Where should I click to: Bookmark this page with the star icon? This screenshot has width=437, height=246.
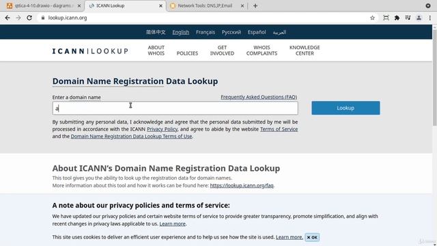point(372,18)
